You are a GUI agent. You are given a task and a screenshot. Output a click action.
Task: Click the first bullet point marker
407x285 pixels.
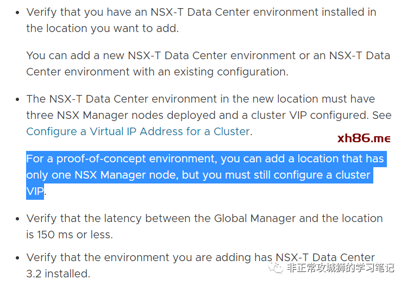17,12
